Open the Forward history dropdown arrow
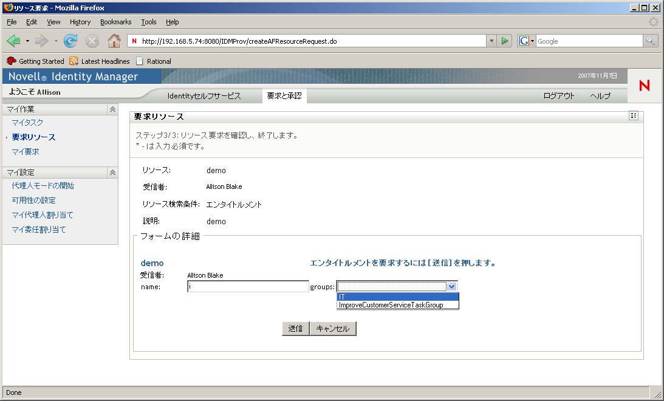The image size is (664, 401). pos(56,41)
